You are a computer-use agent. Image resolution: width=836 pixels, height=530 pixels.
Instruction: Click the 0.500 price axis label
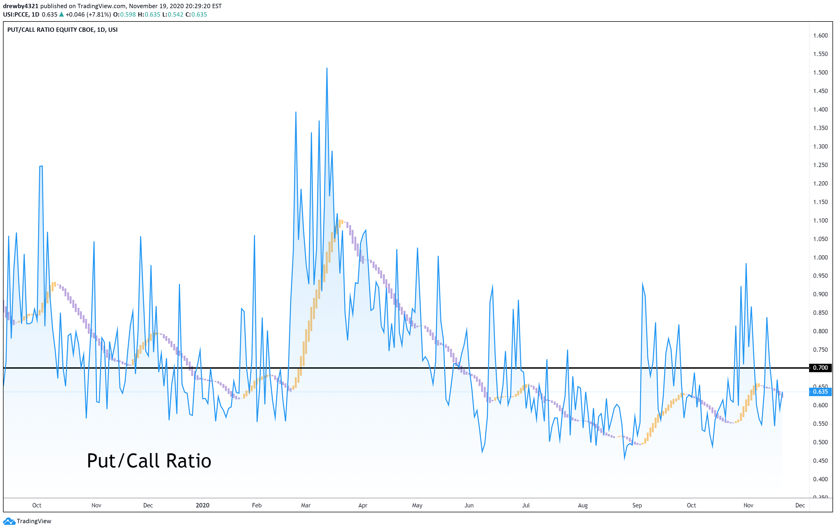pyautogui.click(x=820, y=442)
